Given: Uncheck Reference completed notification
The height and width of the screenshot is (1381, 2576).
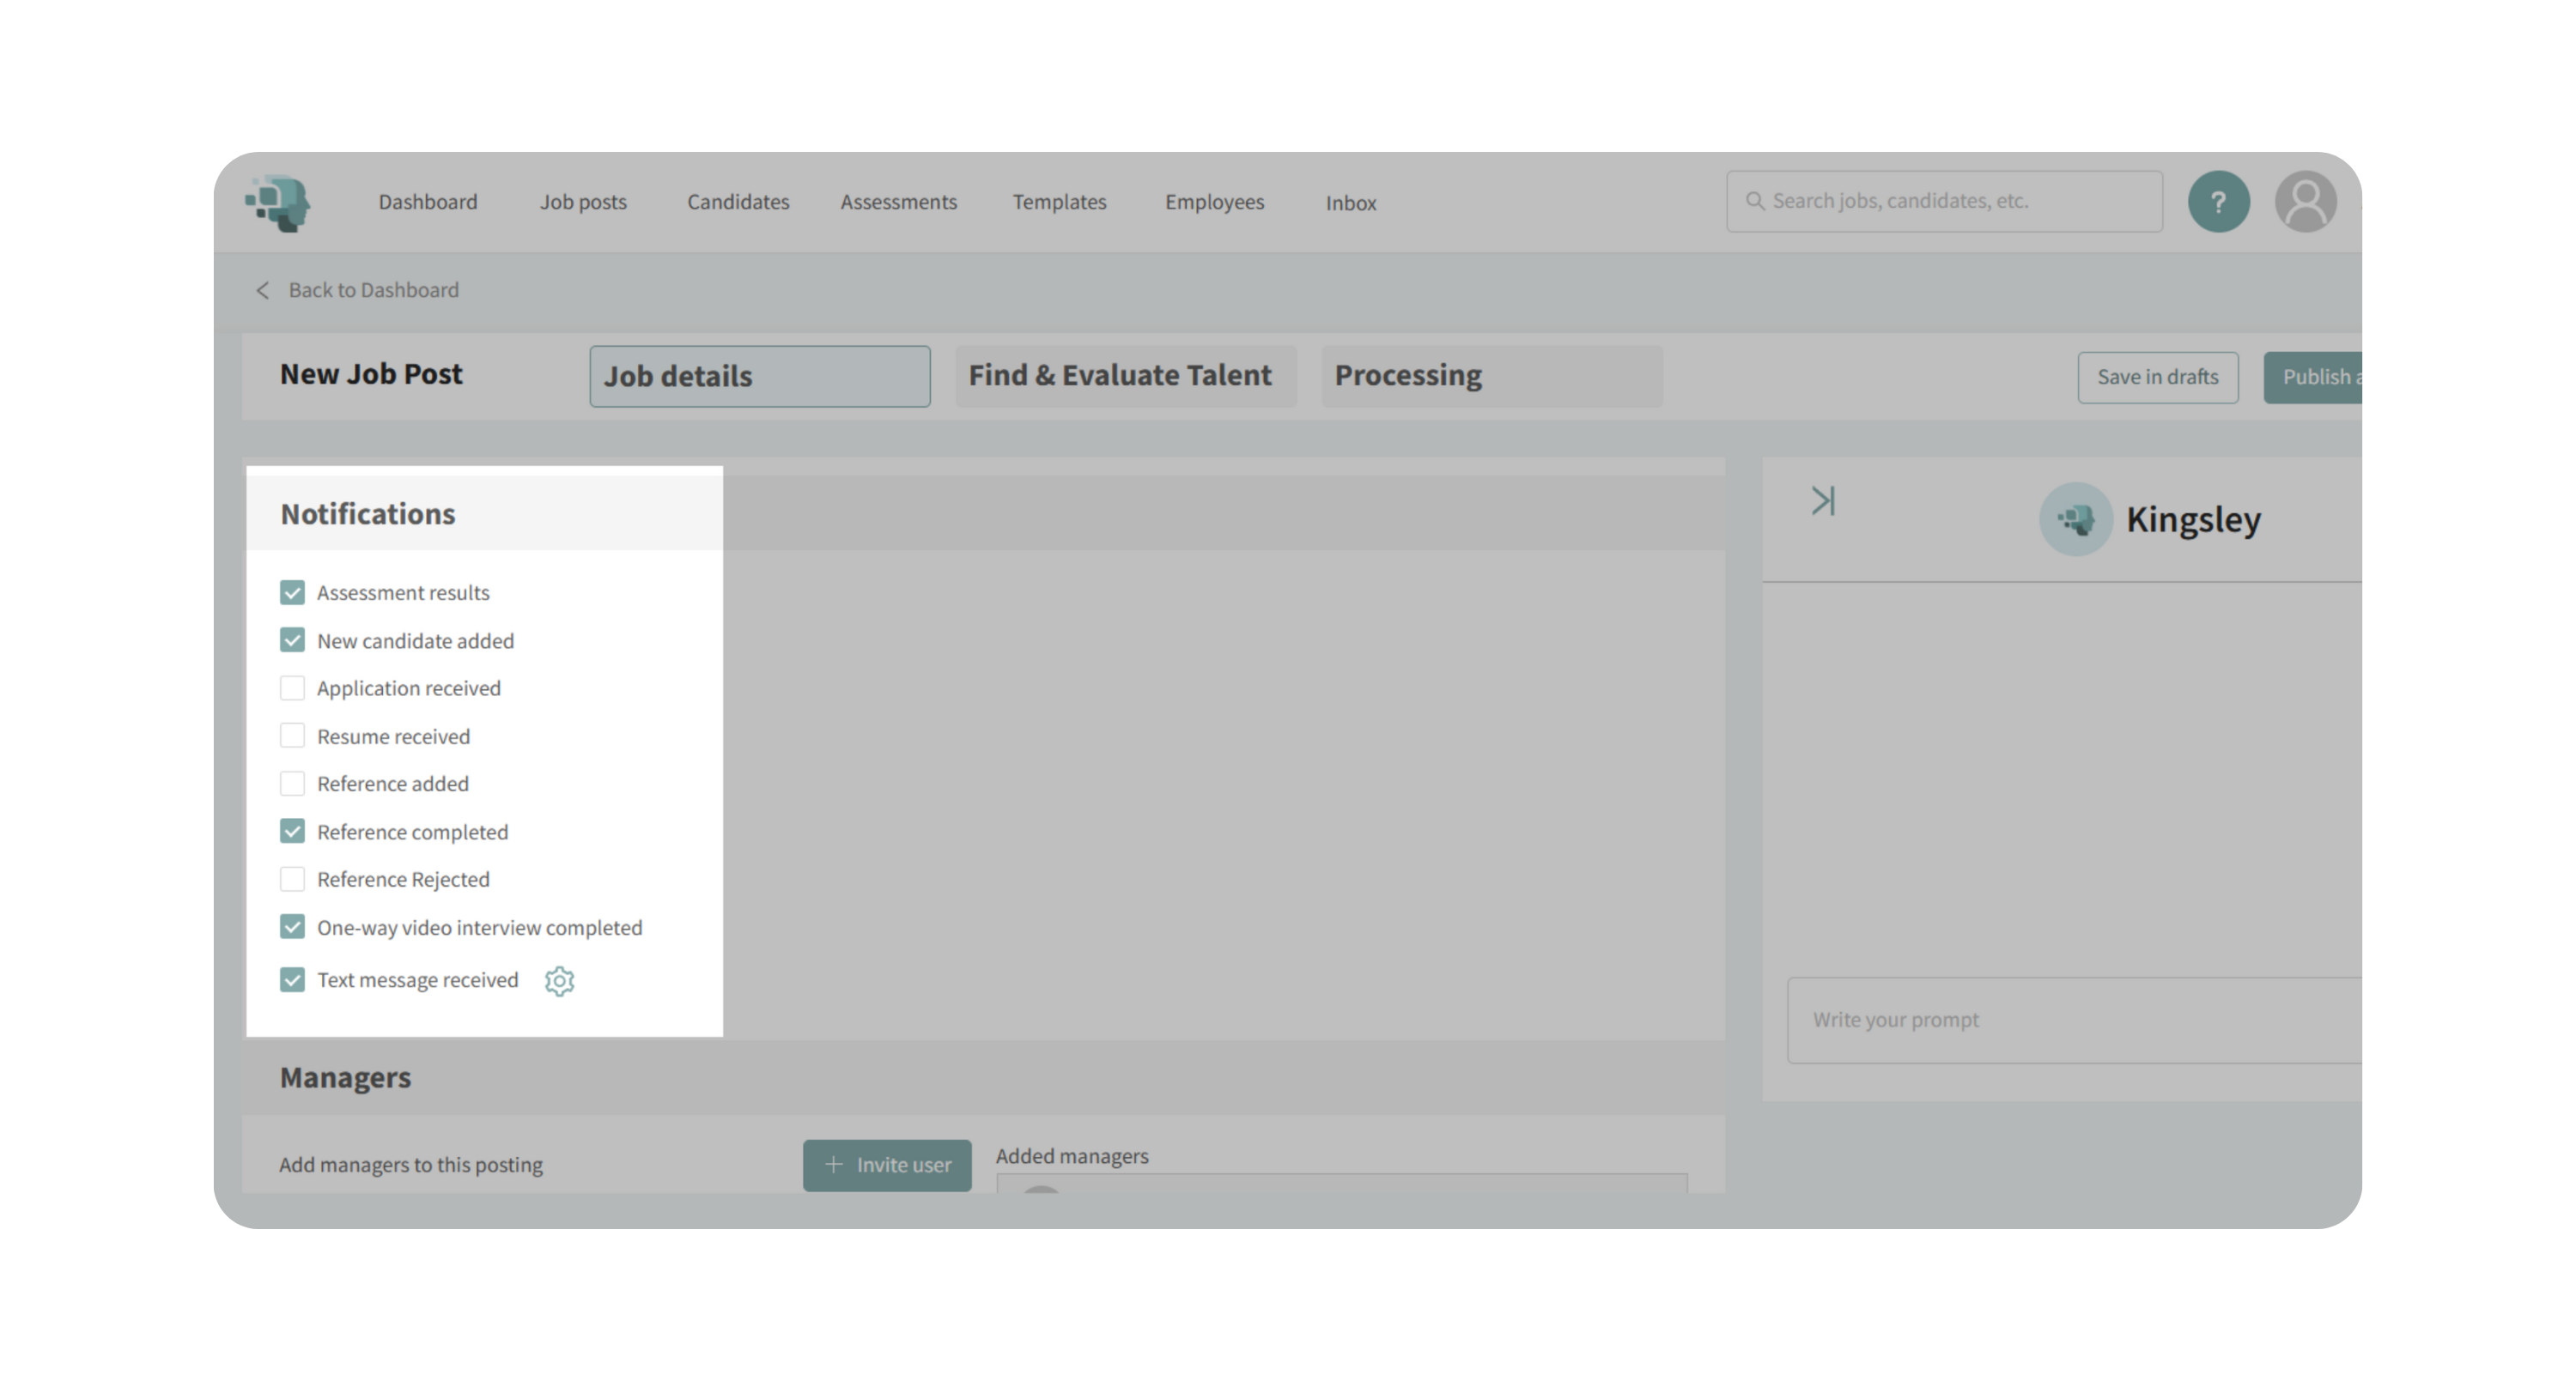Looking at the screenshot, I should pos(292,832).
